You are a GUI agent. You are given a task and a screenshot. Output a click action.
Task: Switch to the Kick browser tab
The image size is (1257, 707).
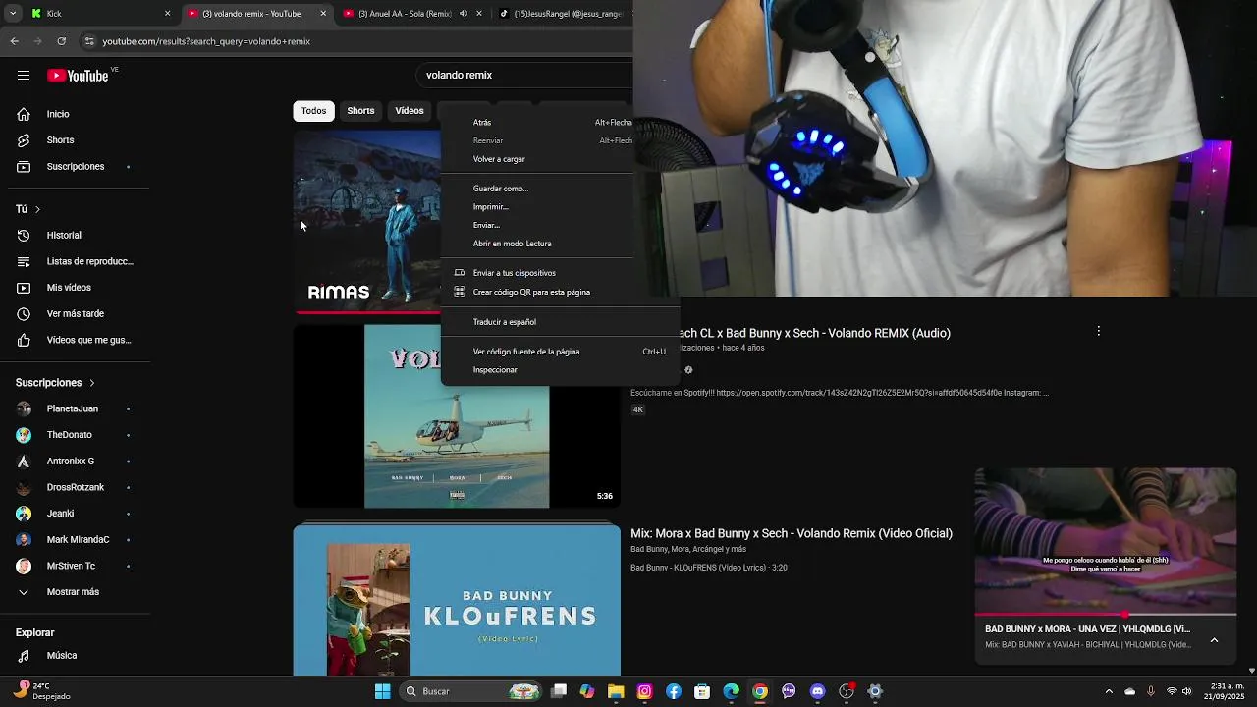pos(101,14)
